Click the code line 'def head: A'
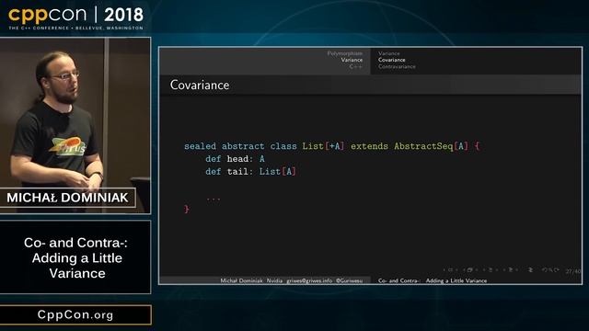This screenshot has width=589, height=331. (235, 159)
